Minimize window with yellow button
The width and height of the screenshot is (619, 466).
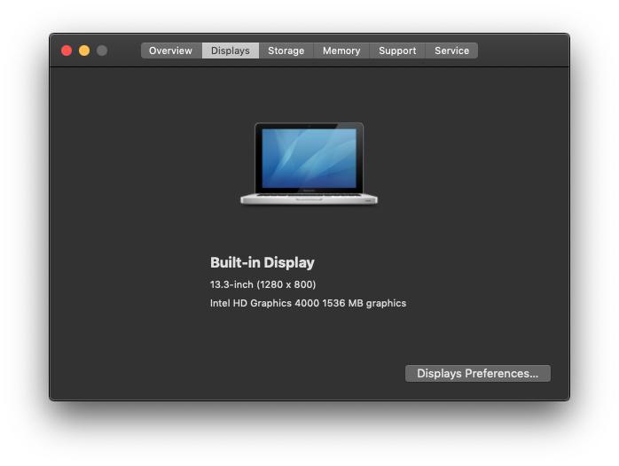pyautogui.click(x=84, y=50)
